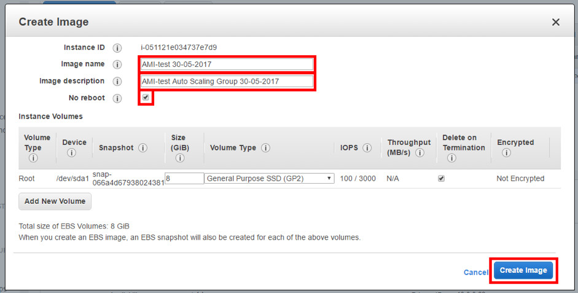The width and height of the screenshot is (578, 293).
Task: Click the Add New Volume button
Action: (55, 201)
